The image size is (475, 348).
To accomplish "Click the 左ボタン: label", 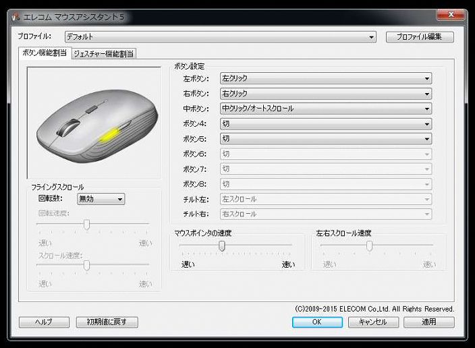I will (x=196, y=79).
